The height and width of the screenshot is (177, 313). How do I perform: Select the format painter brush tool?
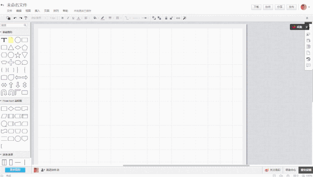click(26, 18)
